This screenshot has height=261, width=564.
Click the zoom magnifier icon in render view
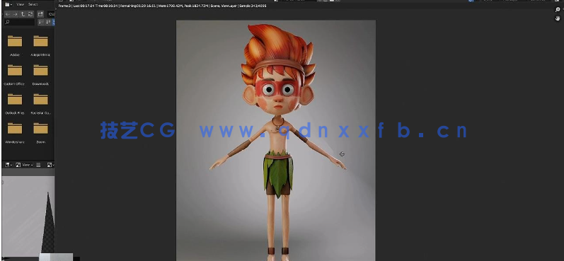pos(558,10)
